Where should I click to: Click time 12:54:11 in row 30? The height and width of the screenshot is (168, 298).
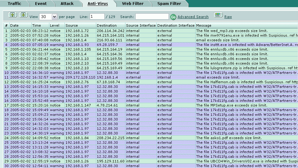[x=40, y=166]
